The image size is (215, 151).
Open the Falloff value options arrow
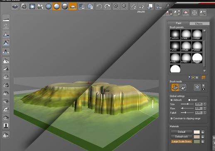click(x=205, y=113)
